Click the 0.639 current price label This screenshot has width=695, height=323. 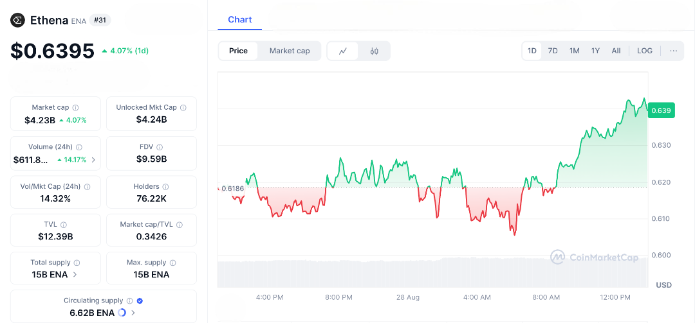tap(662, 110)
